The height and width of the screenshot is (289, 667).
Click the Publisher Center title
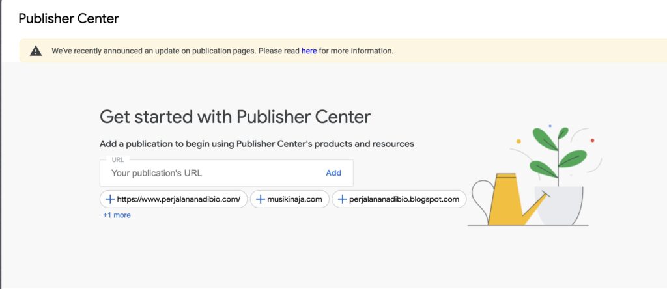pyautogui.click(x=69, y=19)
